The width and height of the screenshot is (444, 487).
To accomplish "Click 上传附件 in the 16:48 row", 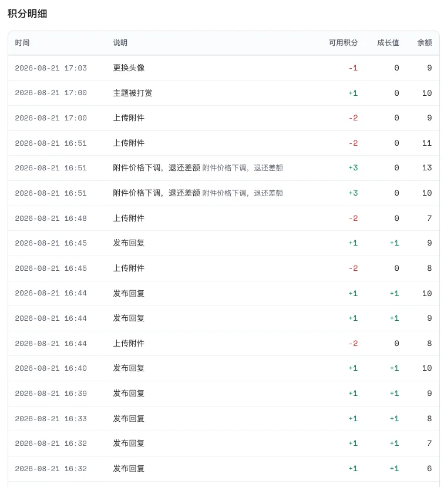I will (x=129, y=218).
